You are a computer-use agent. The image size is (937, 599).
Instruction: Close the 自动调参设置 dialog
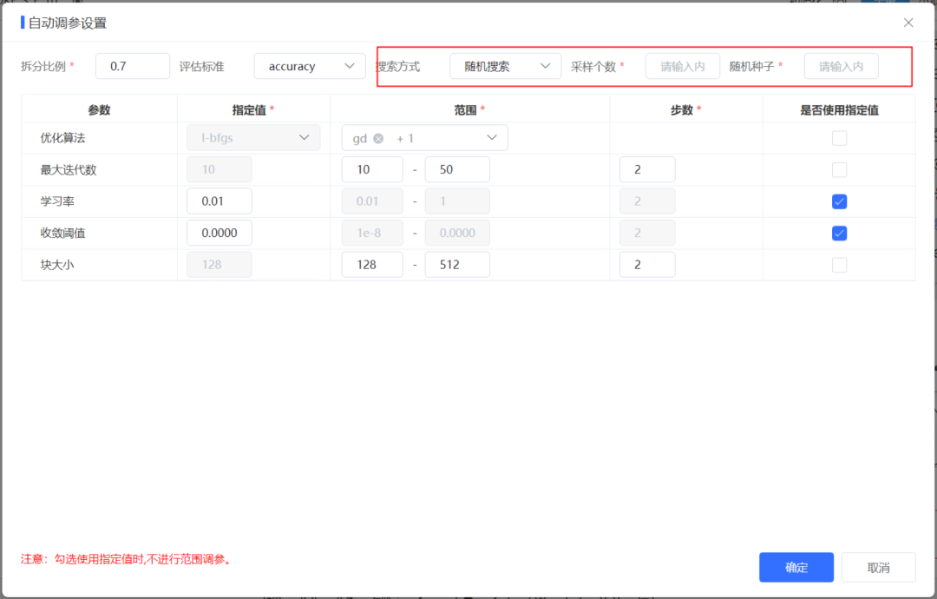tap(908, 23)
